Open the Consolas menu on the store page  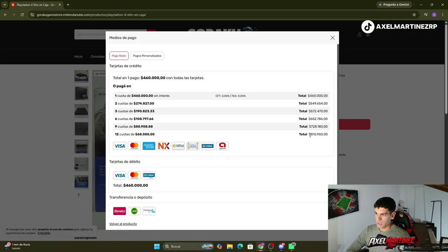98,57
